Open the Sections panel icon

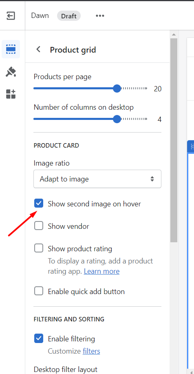(11, 49)
